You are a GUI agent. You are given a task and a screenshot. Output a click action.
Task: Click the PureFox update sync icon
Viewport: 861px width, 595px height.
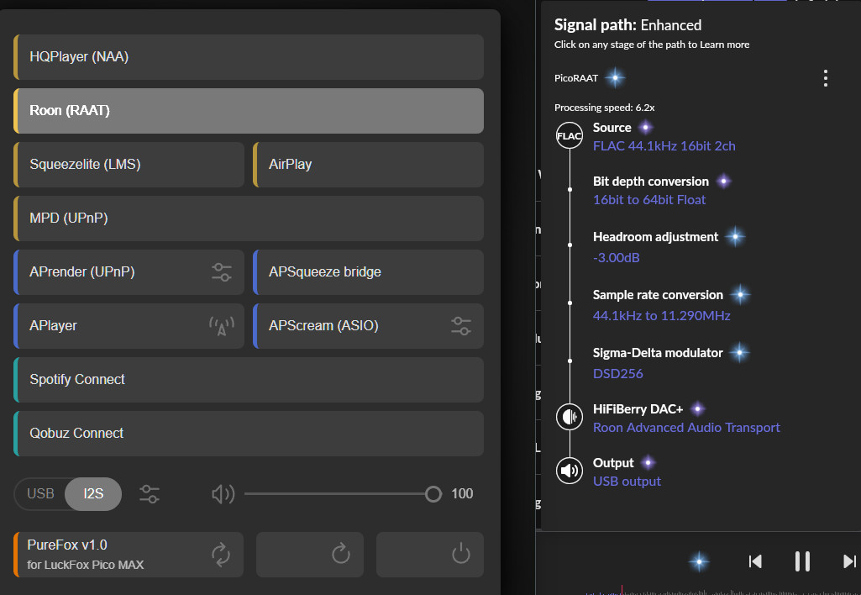coord(220,554)
